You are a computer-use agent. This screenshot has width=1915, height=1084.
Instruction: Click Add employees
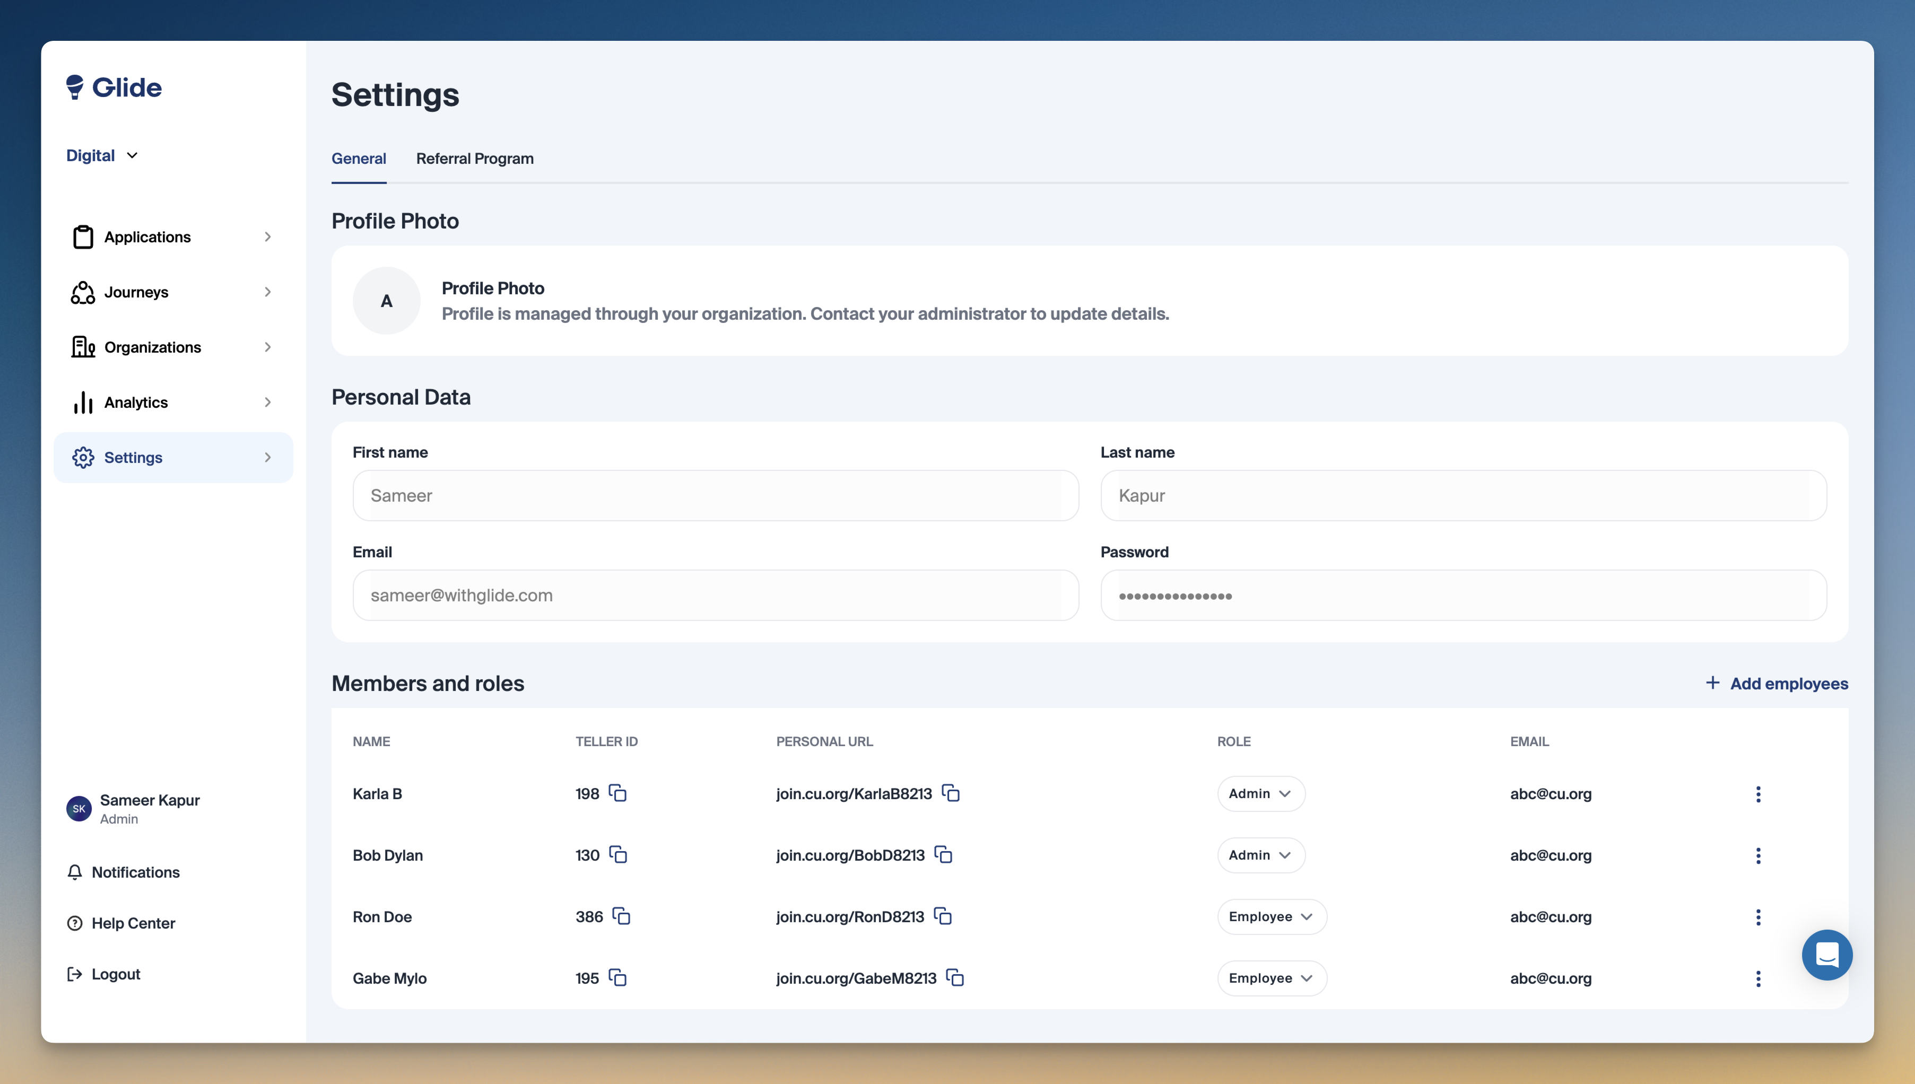click(1777, 684)
